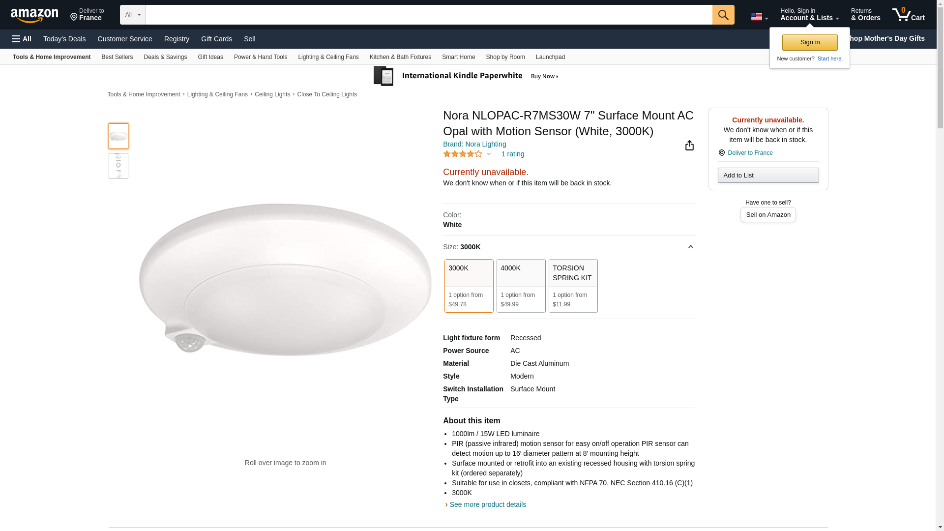Select the second product thumbnail image
Screen dimensions: 944x531
(118, 166)
